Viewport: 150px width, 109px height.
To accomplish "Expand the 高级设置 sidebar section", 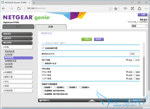I will pyautogui.click(x=17, y=91).
